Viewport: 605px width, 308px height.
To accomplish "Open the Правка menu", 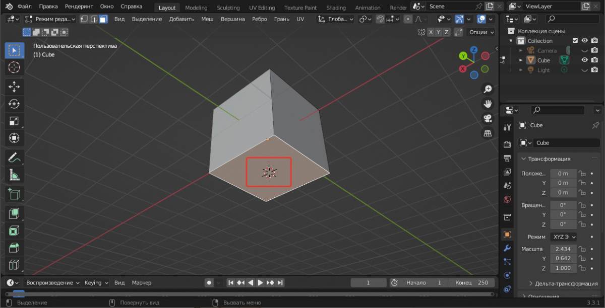I will (48, 7).
